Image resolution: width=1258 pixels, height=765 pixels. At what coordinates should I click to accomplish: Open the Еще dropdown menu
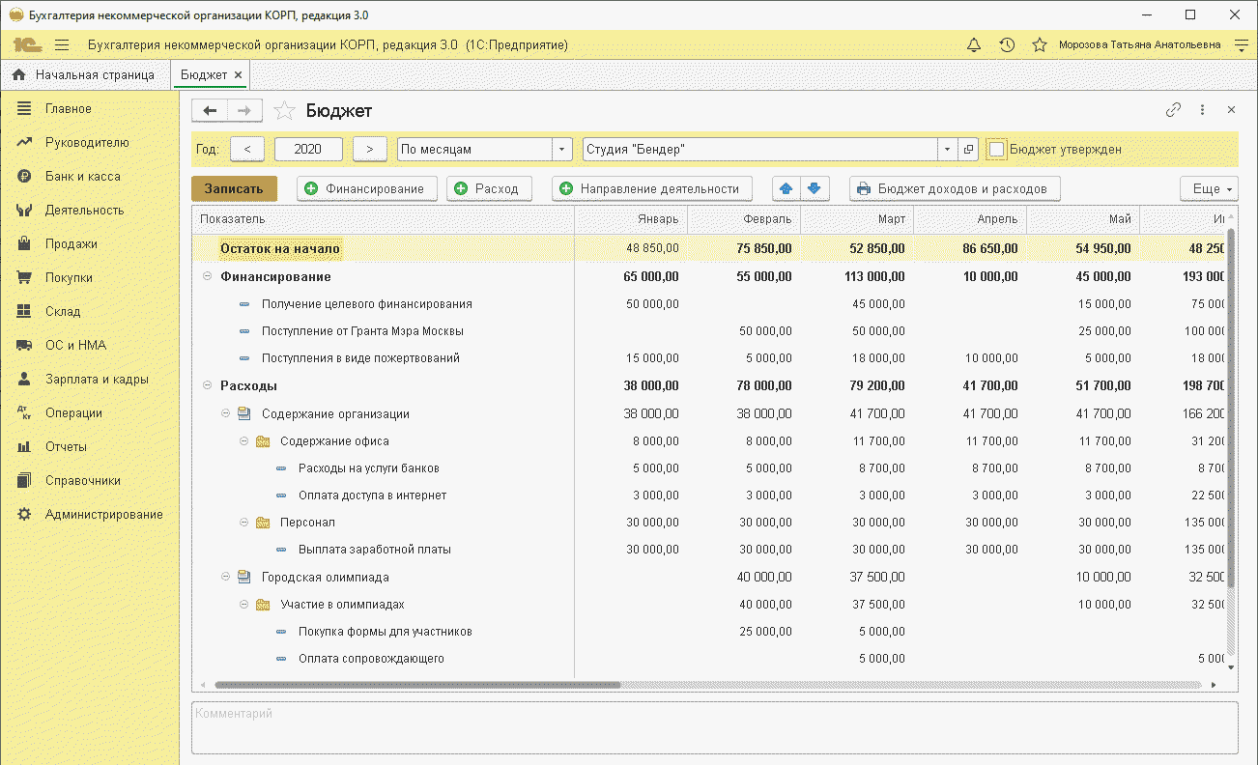coord(1209,188)
